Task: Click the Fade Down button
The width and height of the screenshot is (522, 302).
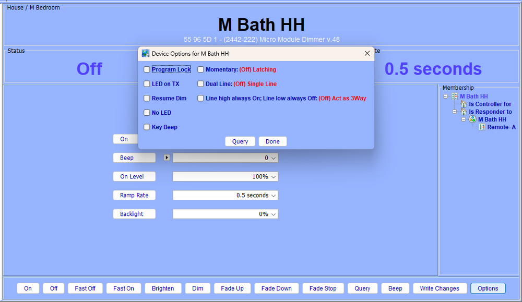Action: pos(276,288)
